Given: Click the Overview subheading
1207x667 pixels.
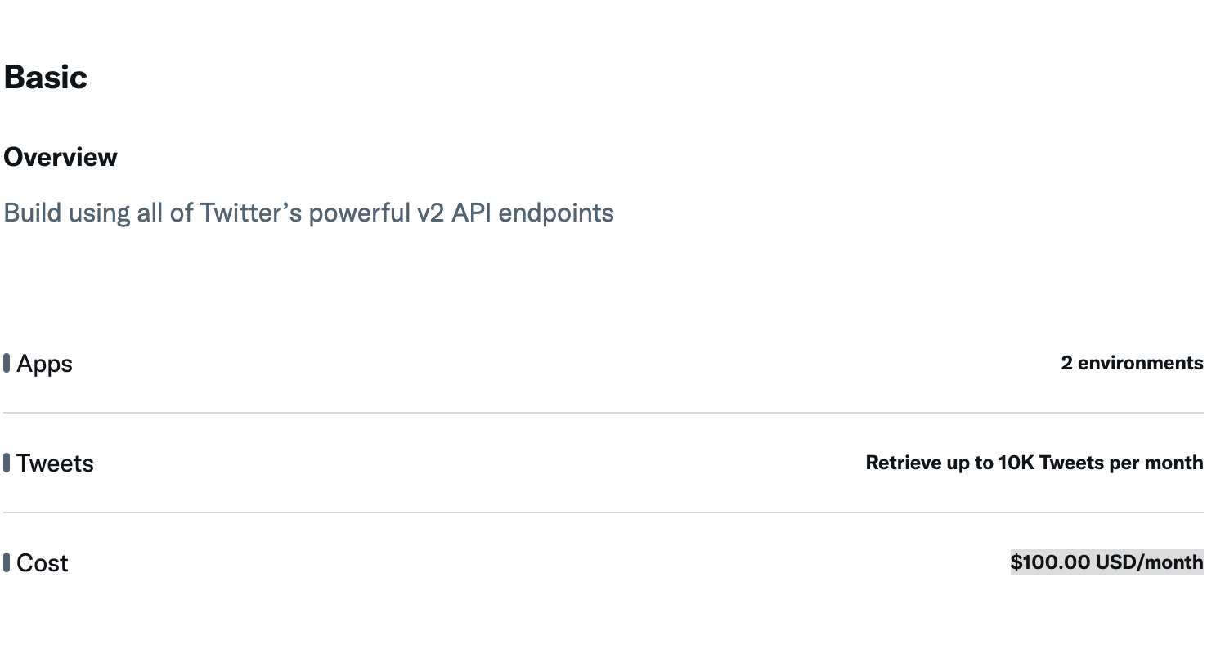Looking at the screenshot, I should tap(61, 157).
